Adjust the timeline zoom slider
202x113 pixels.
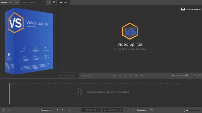pyautogui.click(x=194, y=110)
